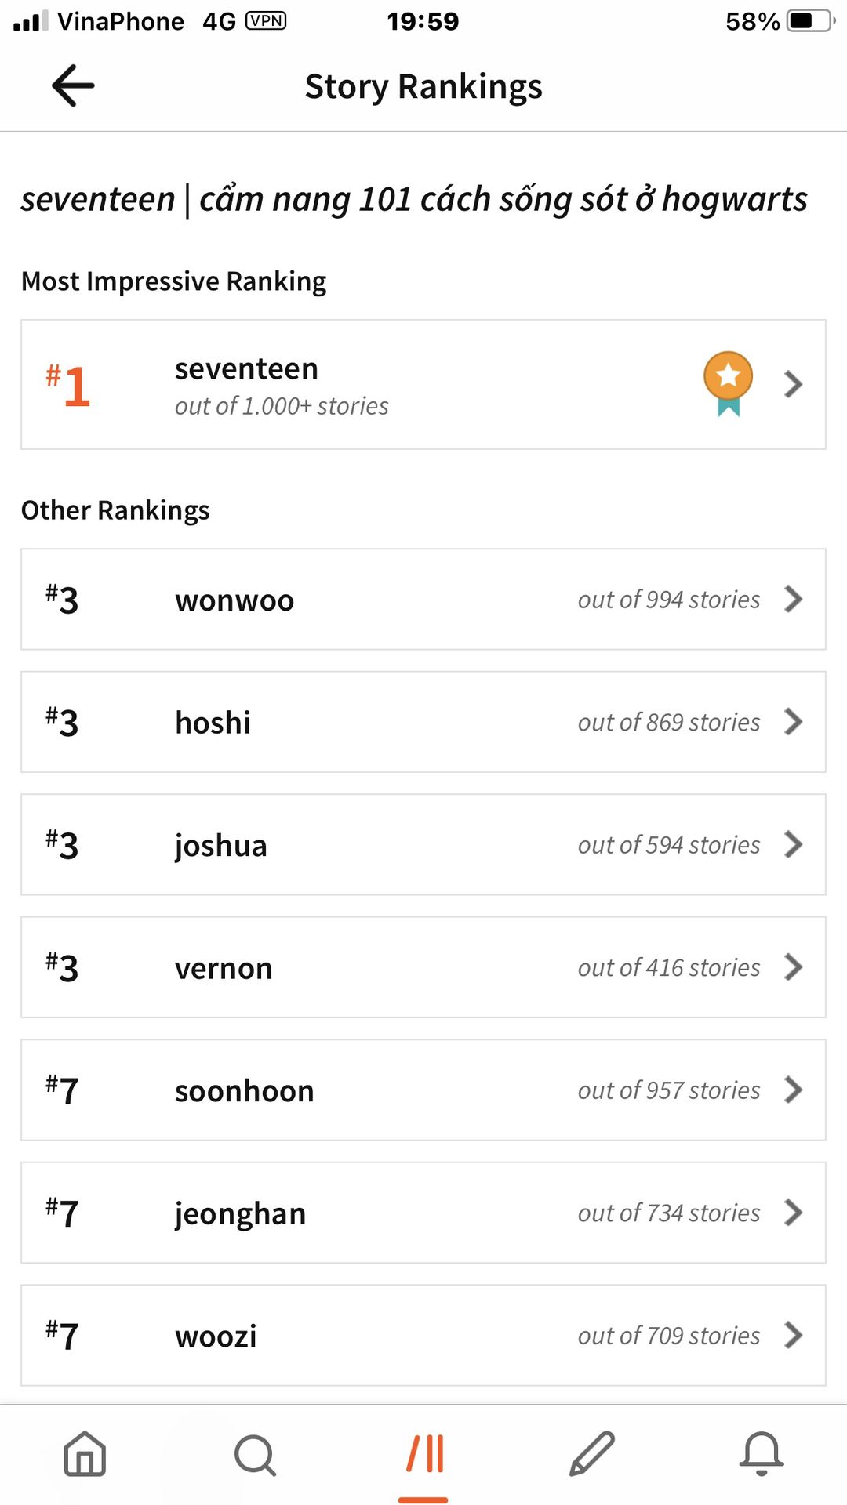Expand the wonwoo ranking chevron
847x1505 pixels.
tap(793, 600)
